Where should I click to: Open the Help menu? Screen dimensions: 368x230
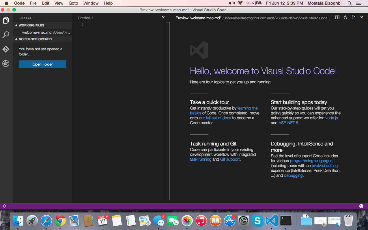(x=108, y=3)
